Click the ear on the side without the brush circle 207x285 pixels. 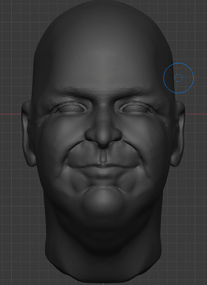29,133
